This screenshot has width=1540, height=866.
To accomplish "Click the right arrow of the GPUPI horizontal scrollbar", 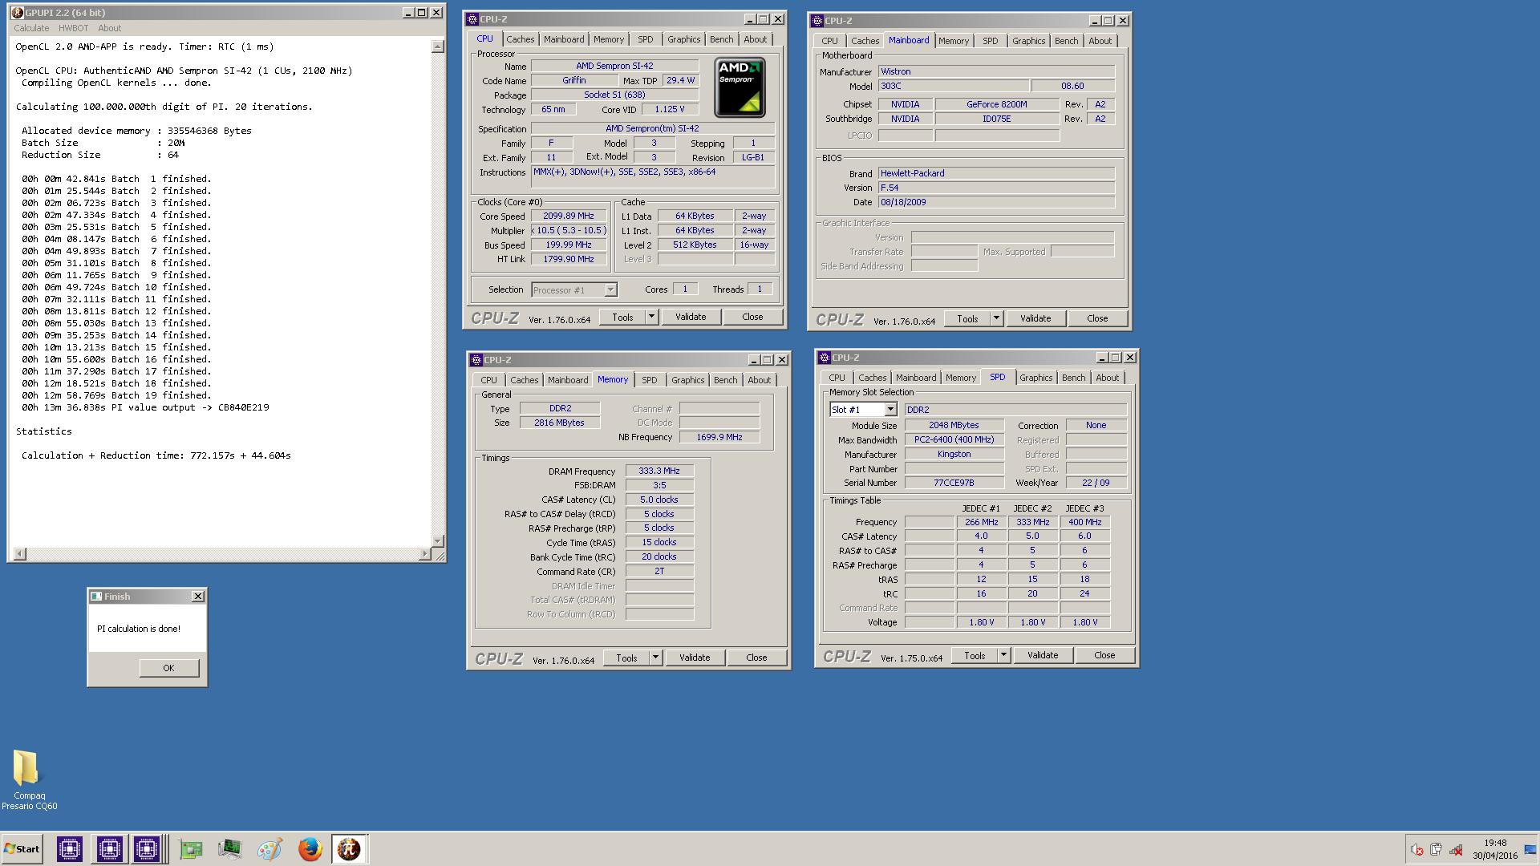I will click(425, 554).
